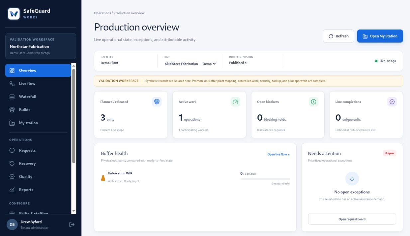Screen dimensions: 410x236
Task: Open the Builds section
Action: 38,110
